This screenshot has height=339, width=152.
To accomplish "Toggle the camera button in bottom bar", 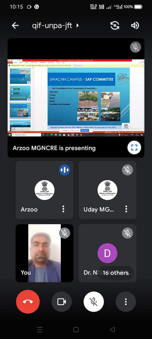I will pos(62,302).
